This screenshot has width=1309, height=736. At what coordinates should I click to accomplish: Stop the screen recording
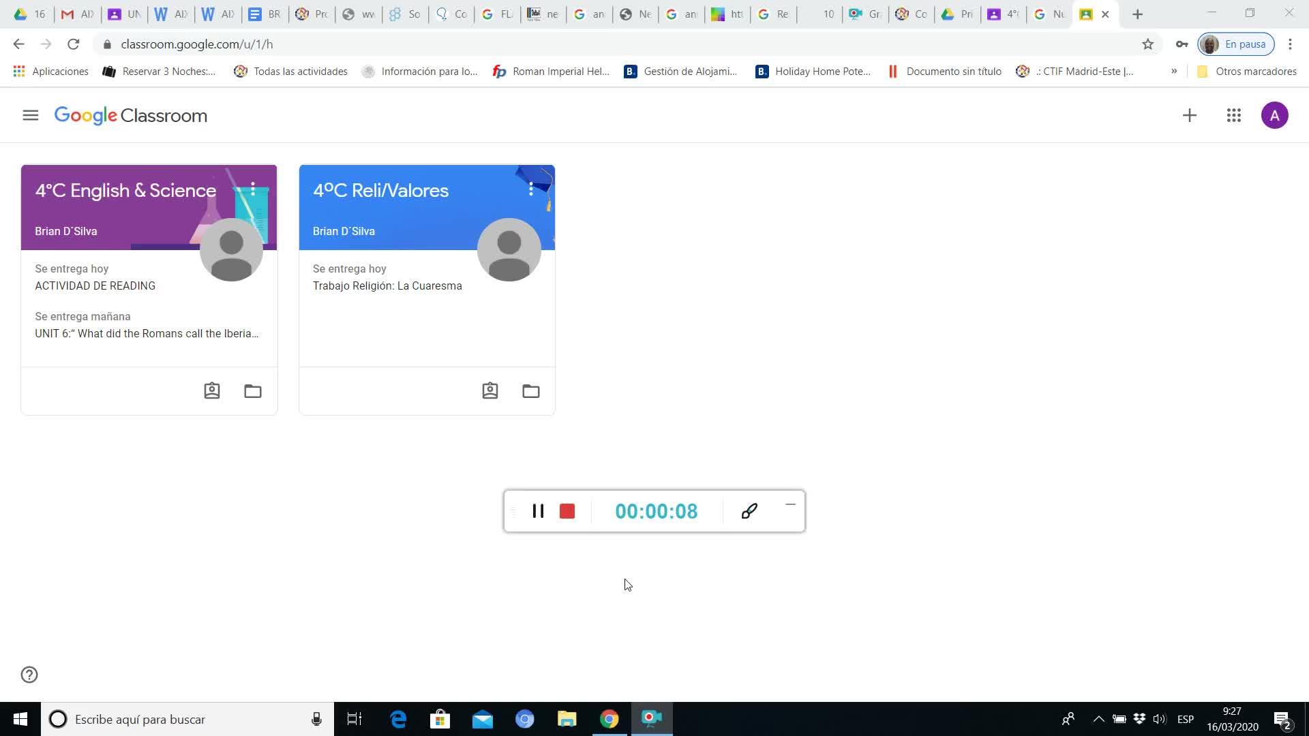coord(567,511)
